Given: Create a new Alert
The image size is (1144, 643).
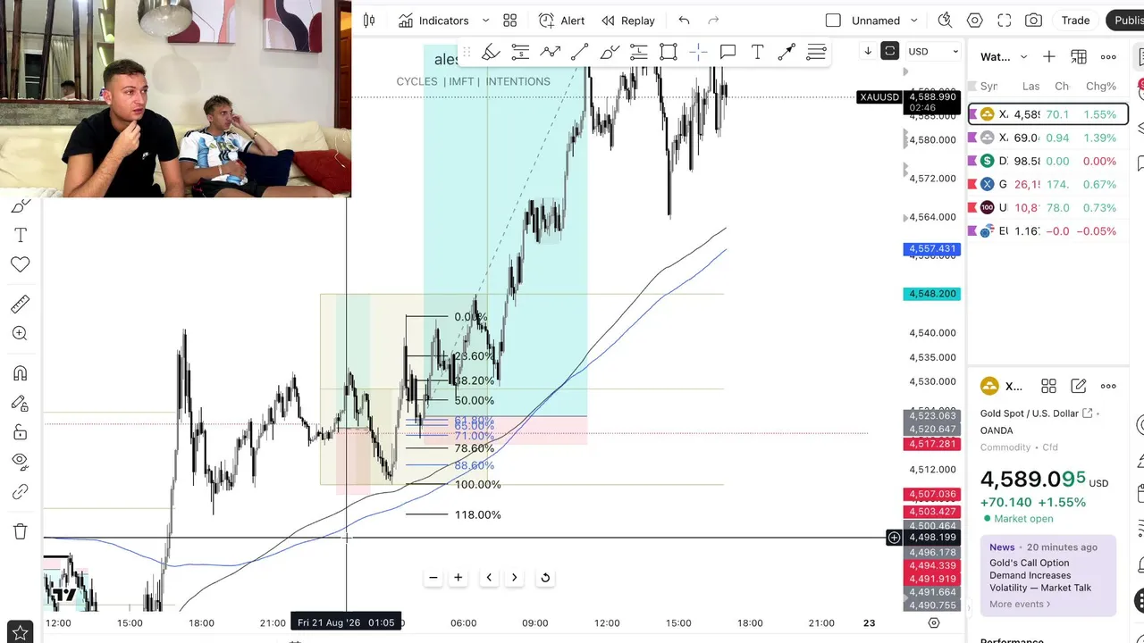Looking at the screenshot, I should [x=561, y=21].
